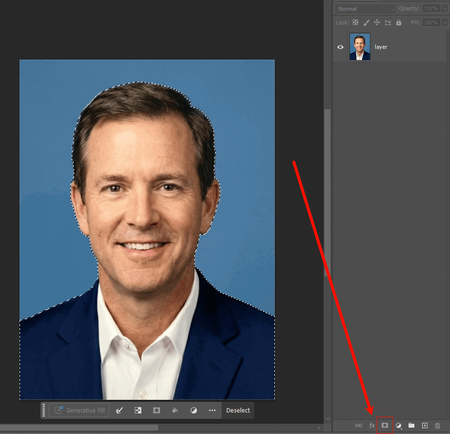
Task: Click the Link layers icon
Action: pos(358,425)
